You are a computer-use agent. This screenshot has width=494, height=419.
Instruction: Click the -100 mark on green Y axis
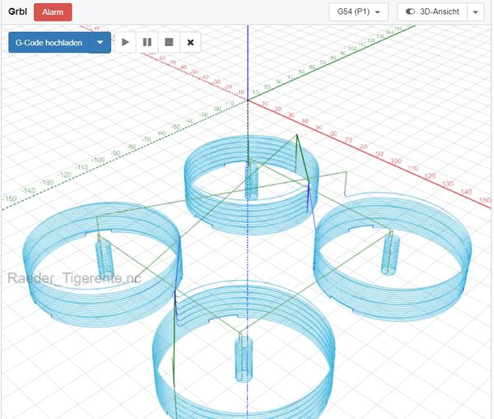[x=99, y=159]
